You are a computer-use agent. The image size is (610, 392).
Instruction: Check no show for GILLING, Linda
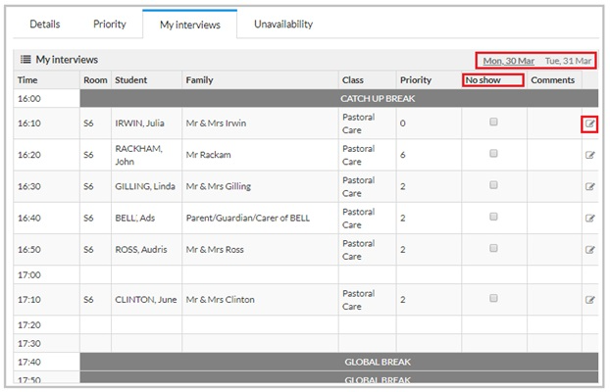493,185
